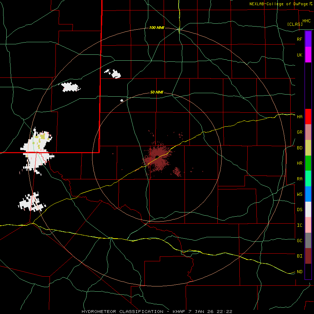The image size is (314, 314).
Task: Click the RF legend label
Action: (x=300, y=39)
